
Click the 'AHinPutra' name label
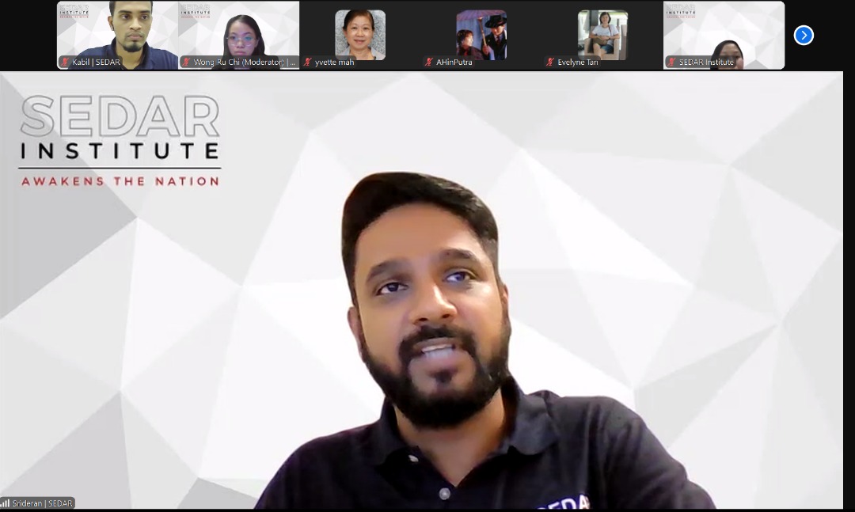454,63
